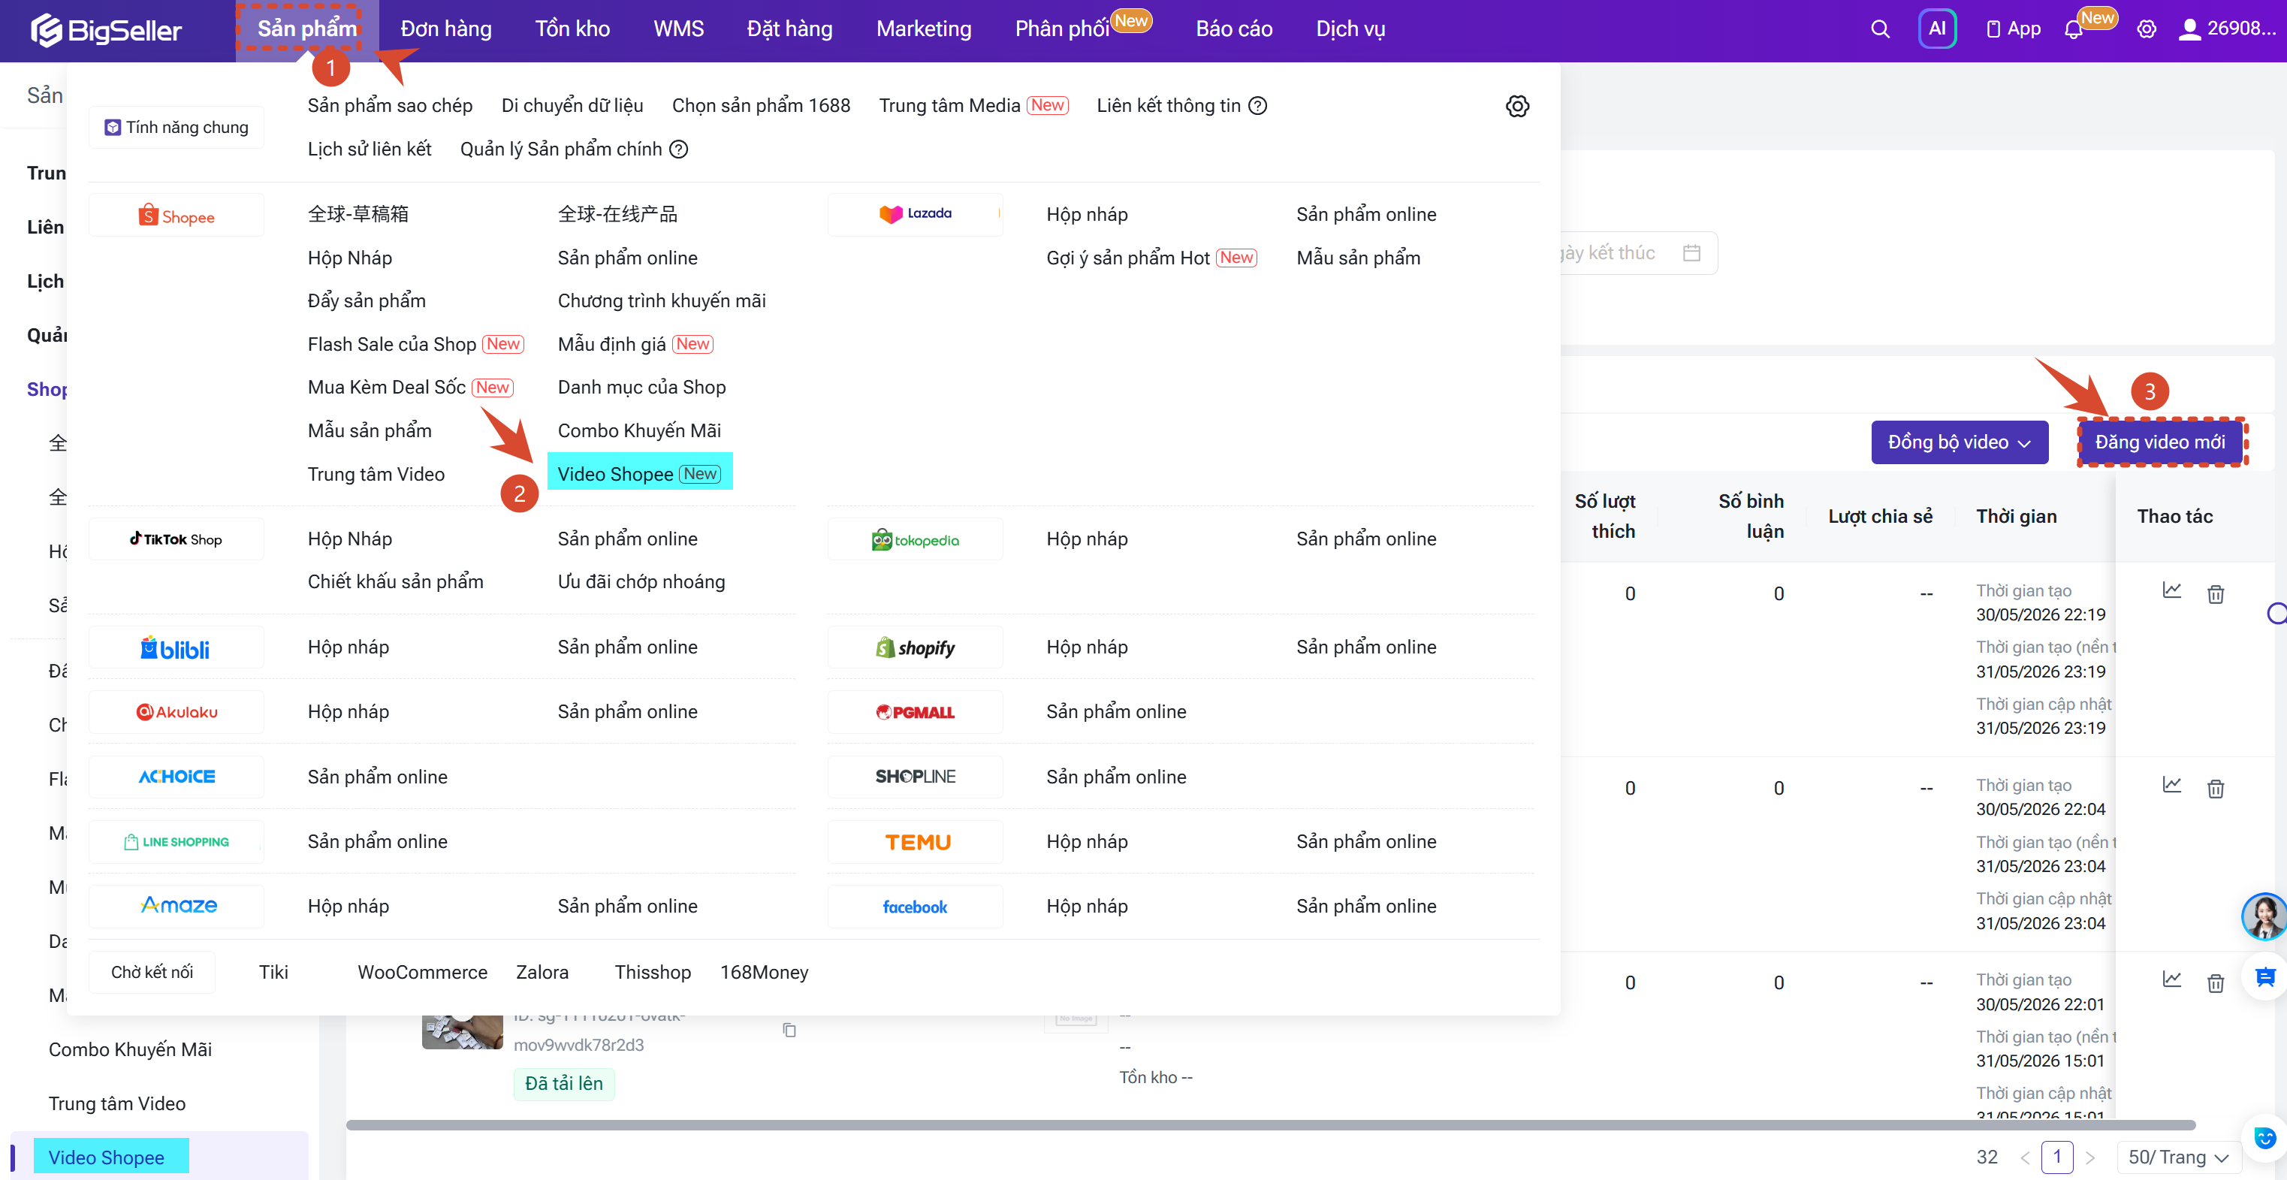Select the Blibli logo

click(176, 647)
